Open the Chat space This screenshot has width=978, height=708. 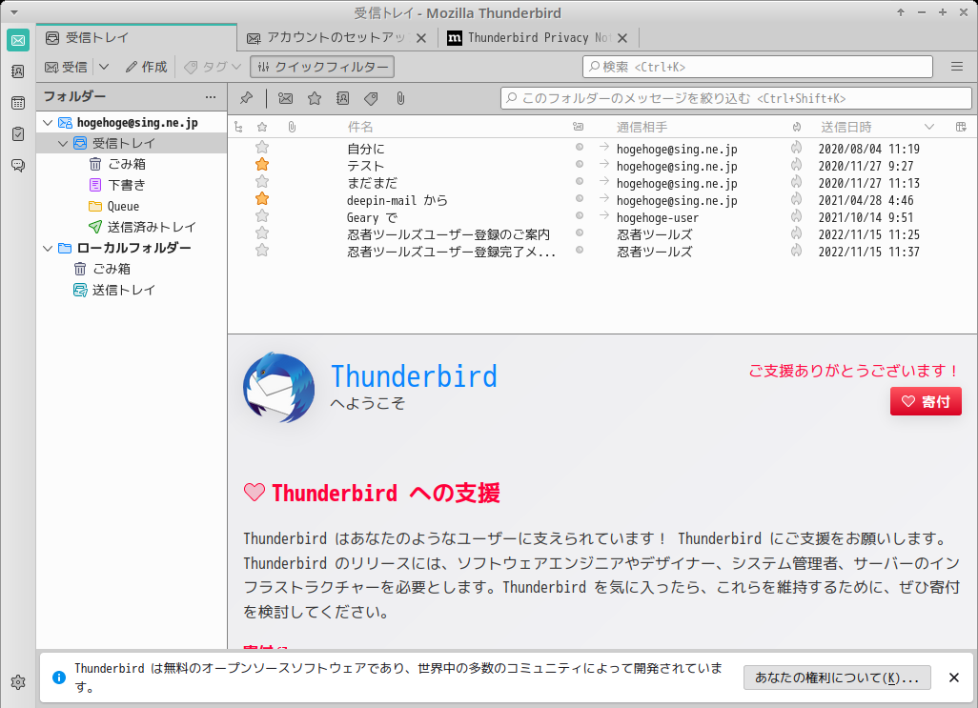tap(18, 165)
